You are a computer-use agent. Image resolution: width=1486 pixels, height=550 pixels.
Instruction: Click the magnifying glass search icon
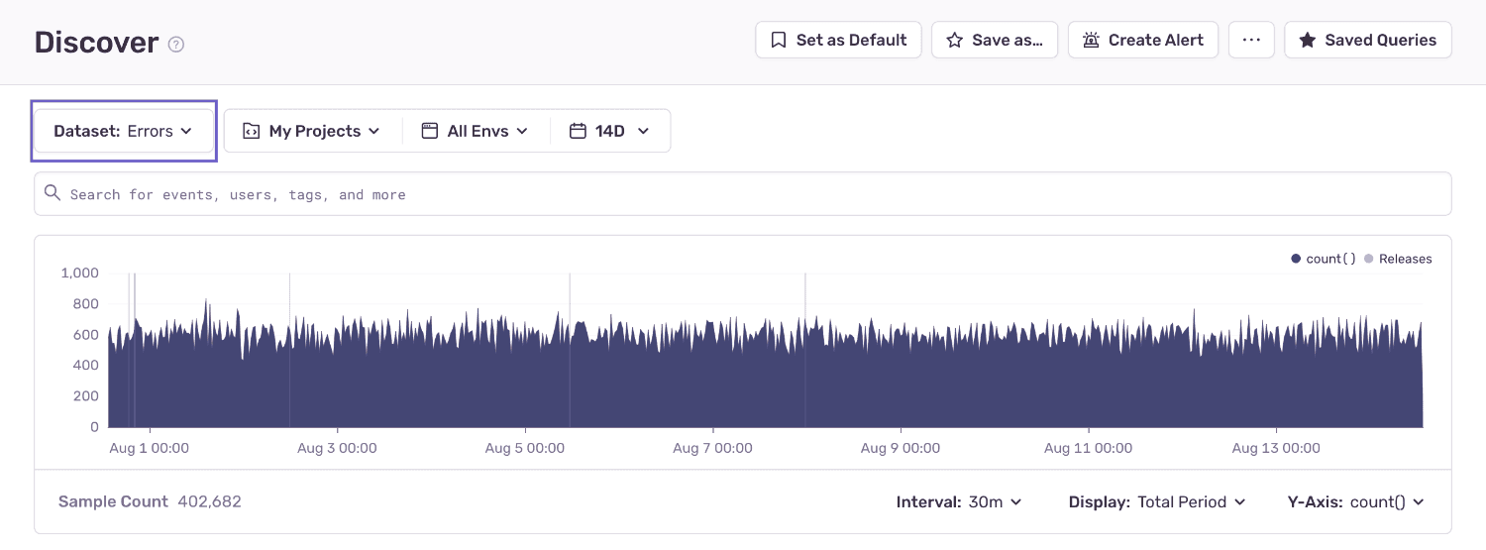[x=53, y=193]
